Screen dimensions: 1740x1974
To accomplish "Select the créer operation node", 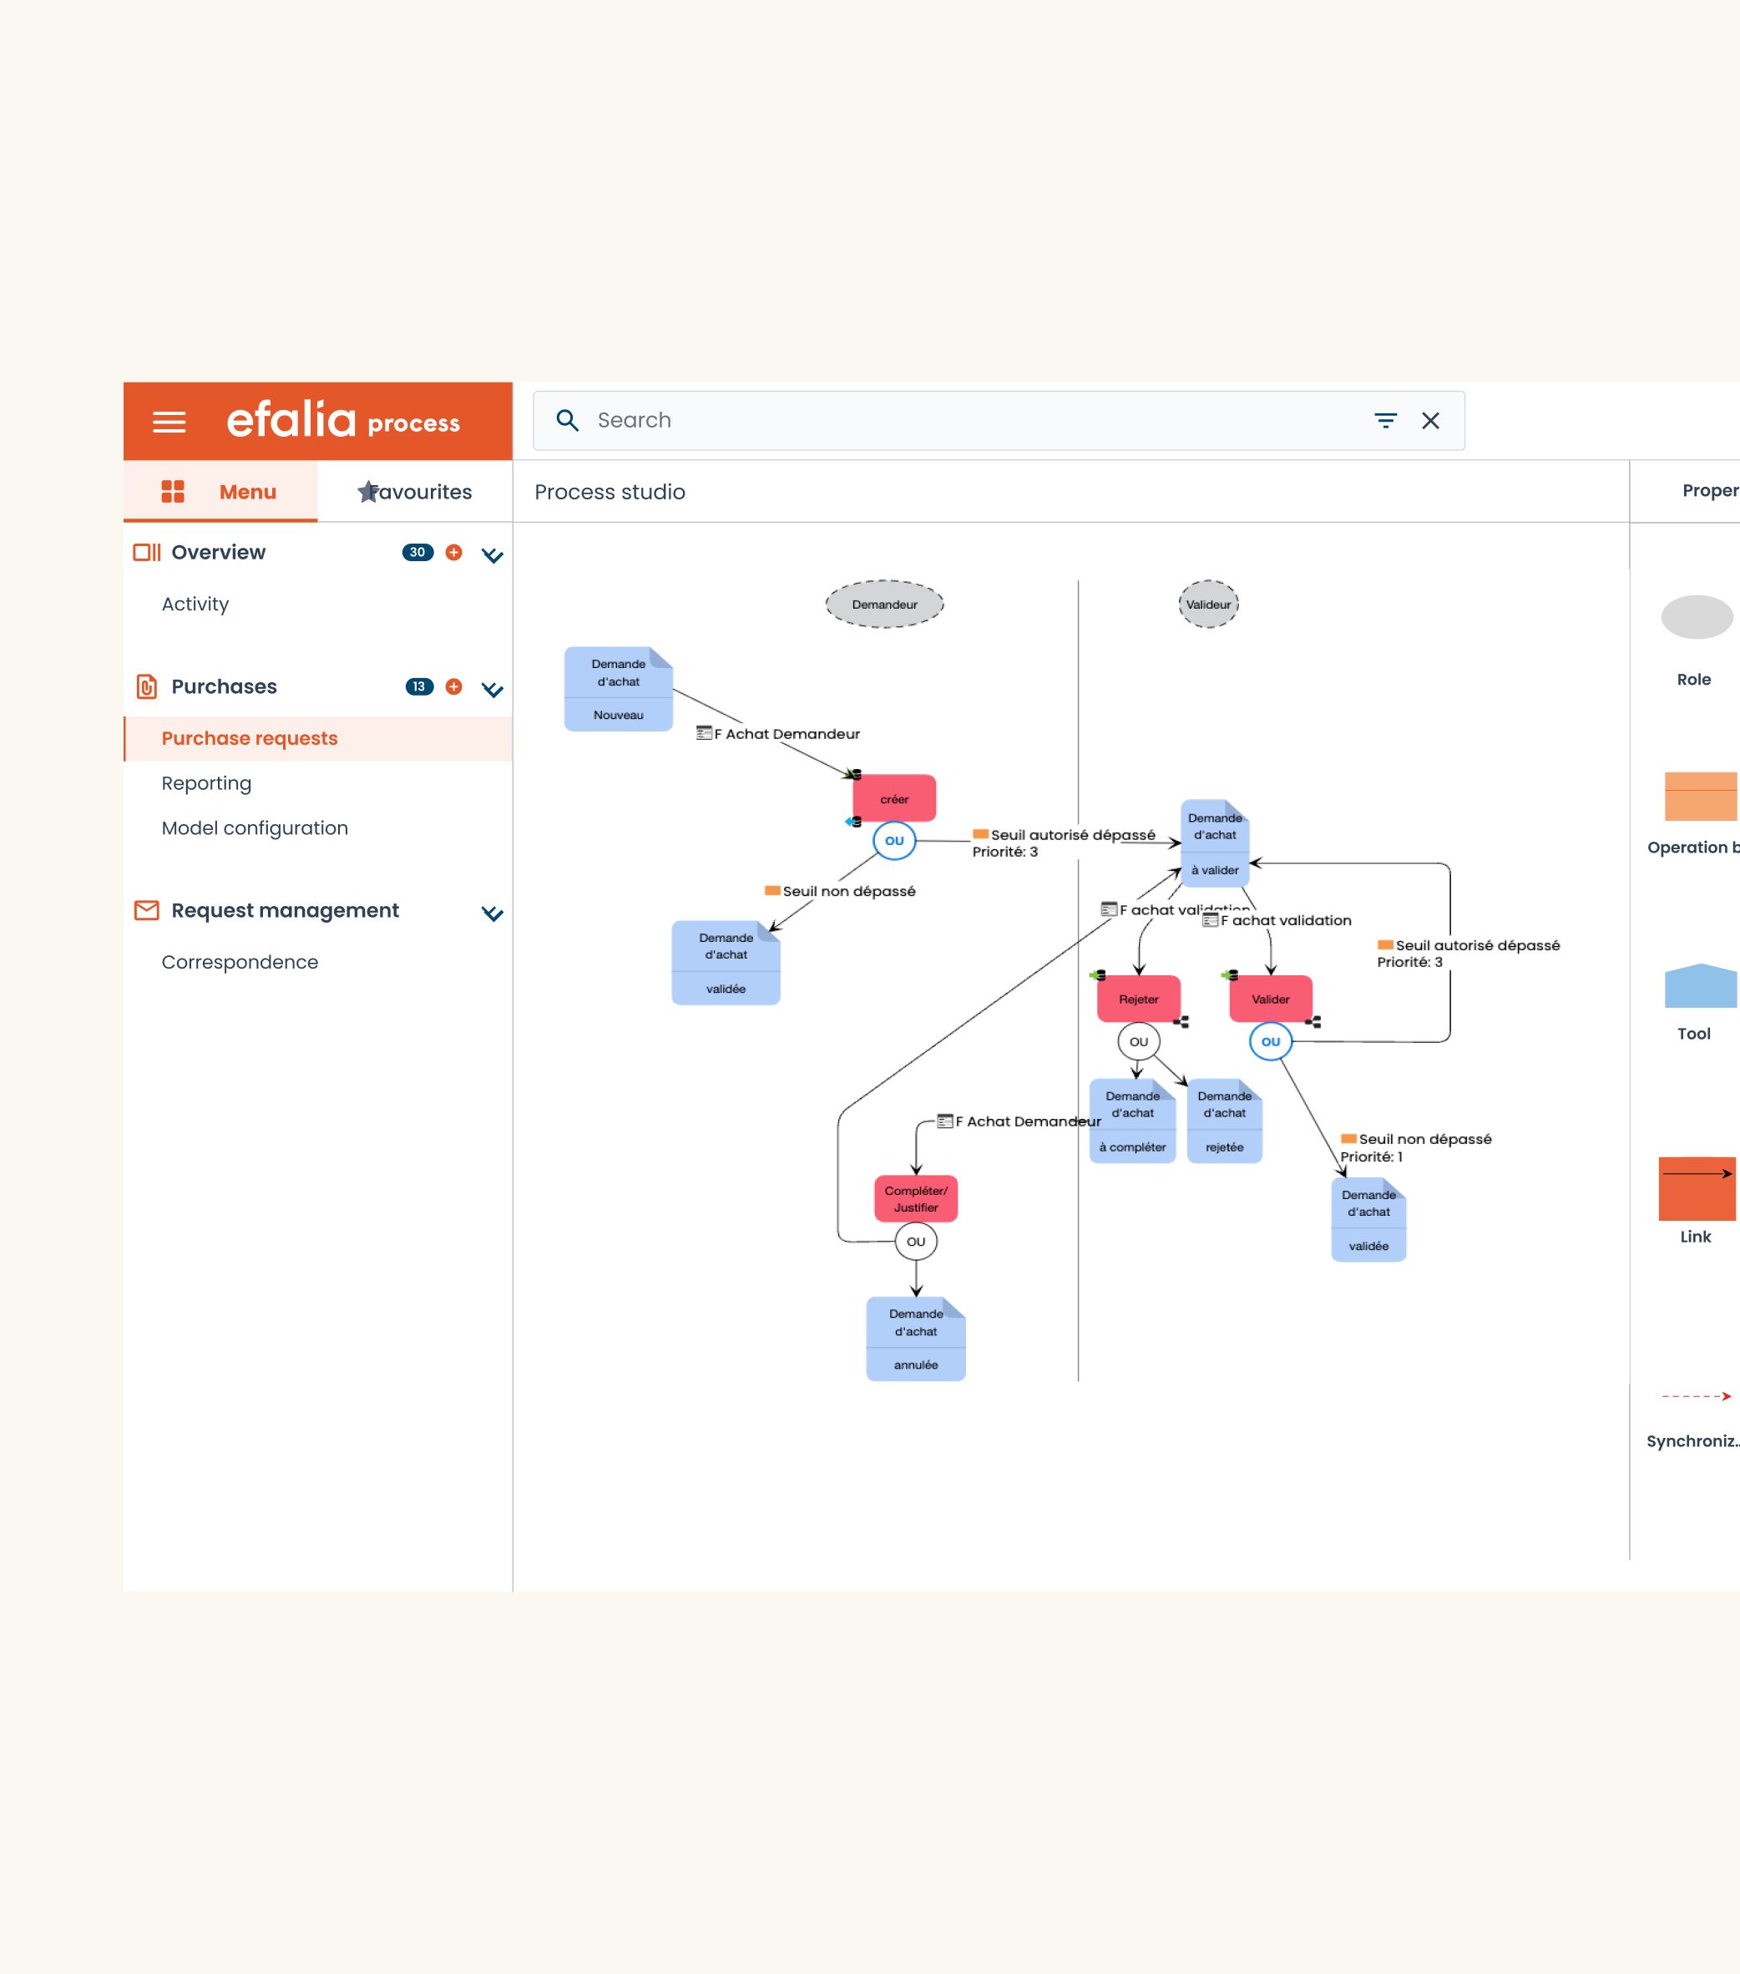I will tap(894, 798).
